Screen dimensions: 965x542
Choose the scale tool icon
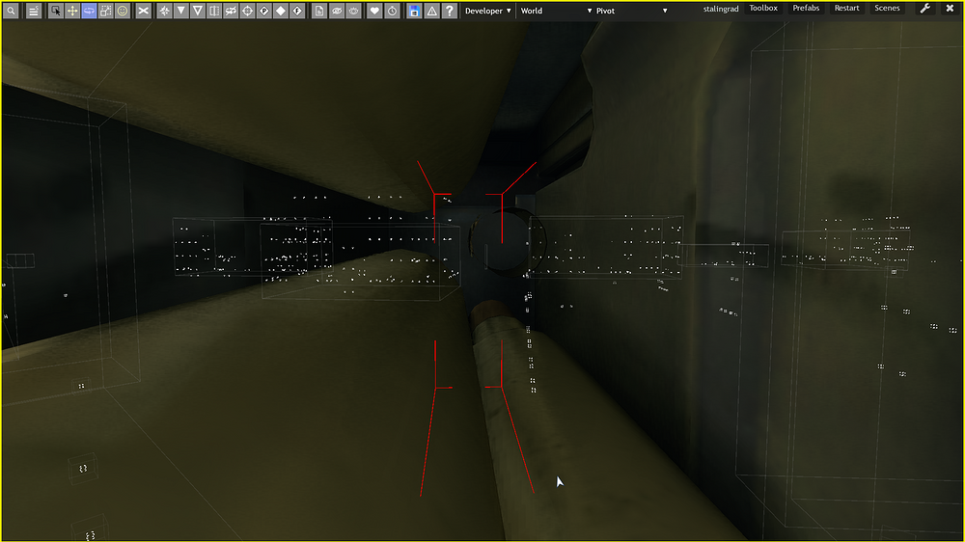[105, 11]
